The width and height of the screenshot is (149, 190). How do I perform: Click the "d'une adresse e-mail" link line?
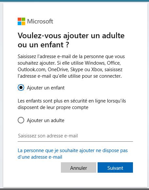point(40,157)
